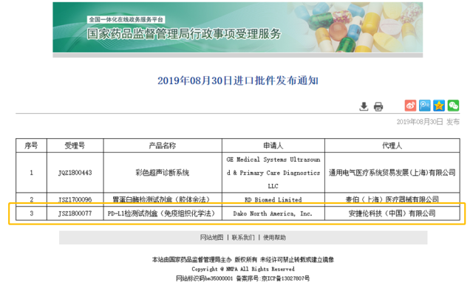Screen dimensions: 473x285
Task: Click the print icon
Action: (x=378, y=106)
